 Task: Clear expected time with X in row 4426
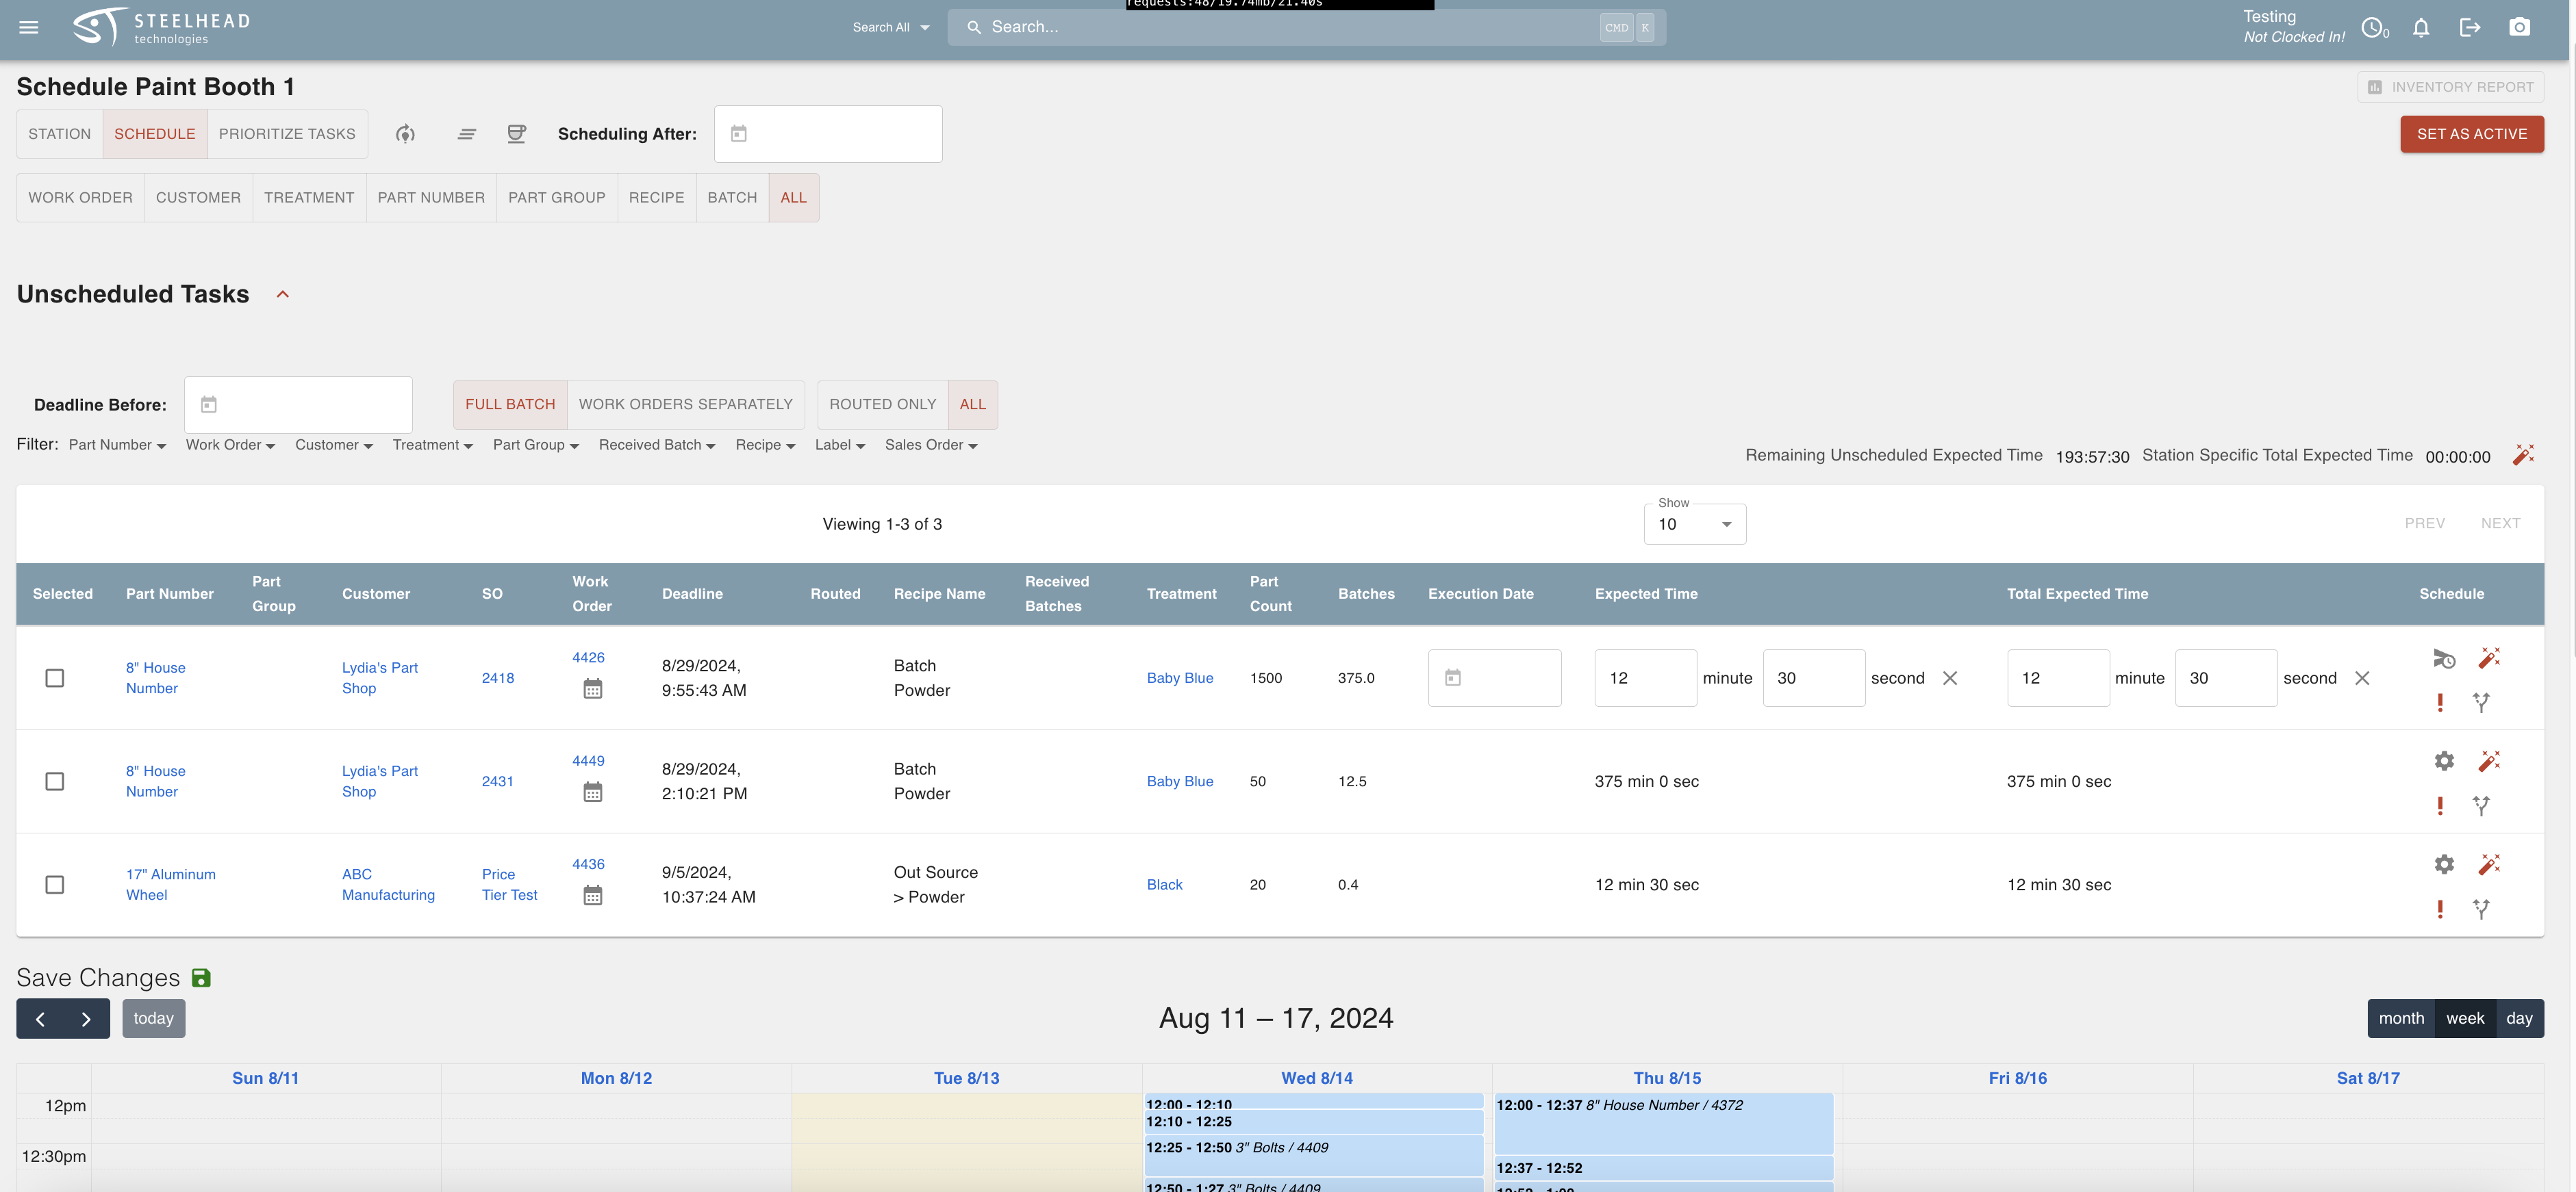tap(1949, 678)
